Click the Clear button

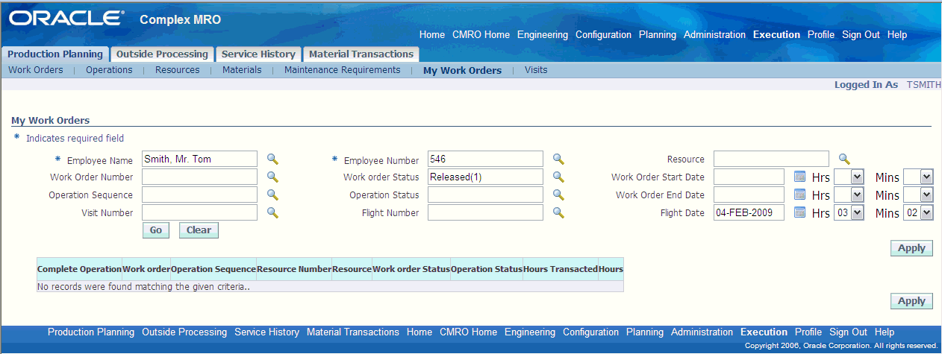click(x=199, y=230)
